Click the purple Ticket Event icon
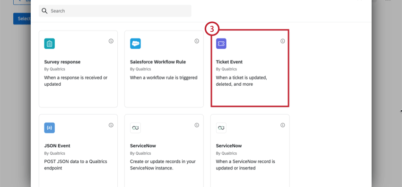 click(x=221, y=44)
